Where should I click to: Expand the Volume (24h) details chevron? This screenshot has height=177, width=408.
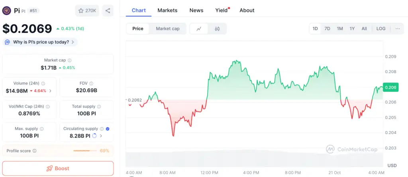[x=50, y=91]
